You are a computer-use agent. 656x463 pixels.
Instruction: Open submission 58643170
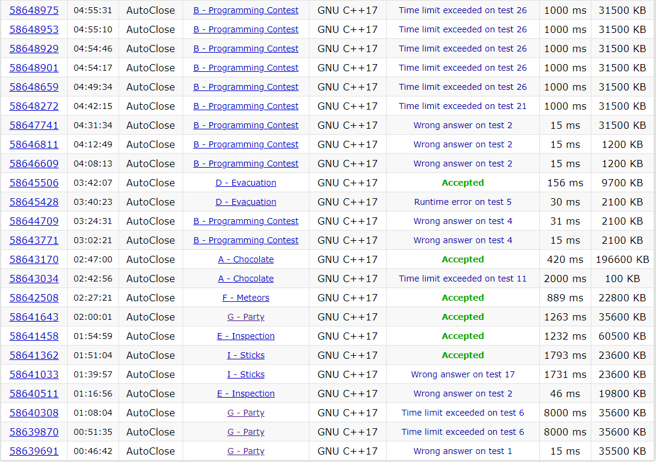(x=34, y=259)
